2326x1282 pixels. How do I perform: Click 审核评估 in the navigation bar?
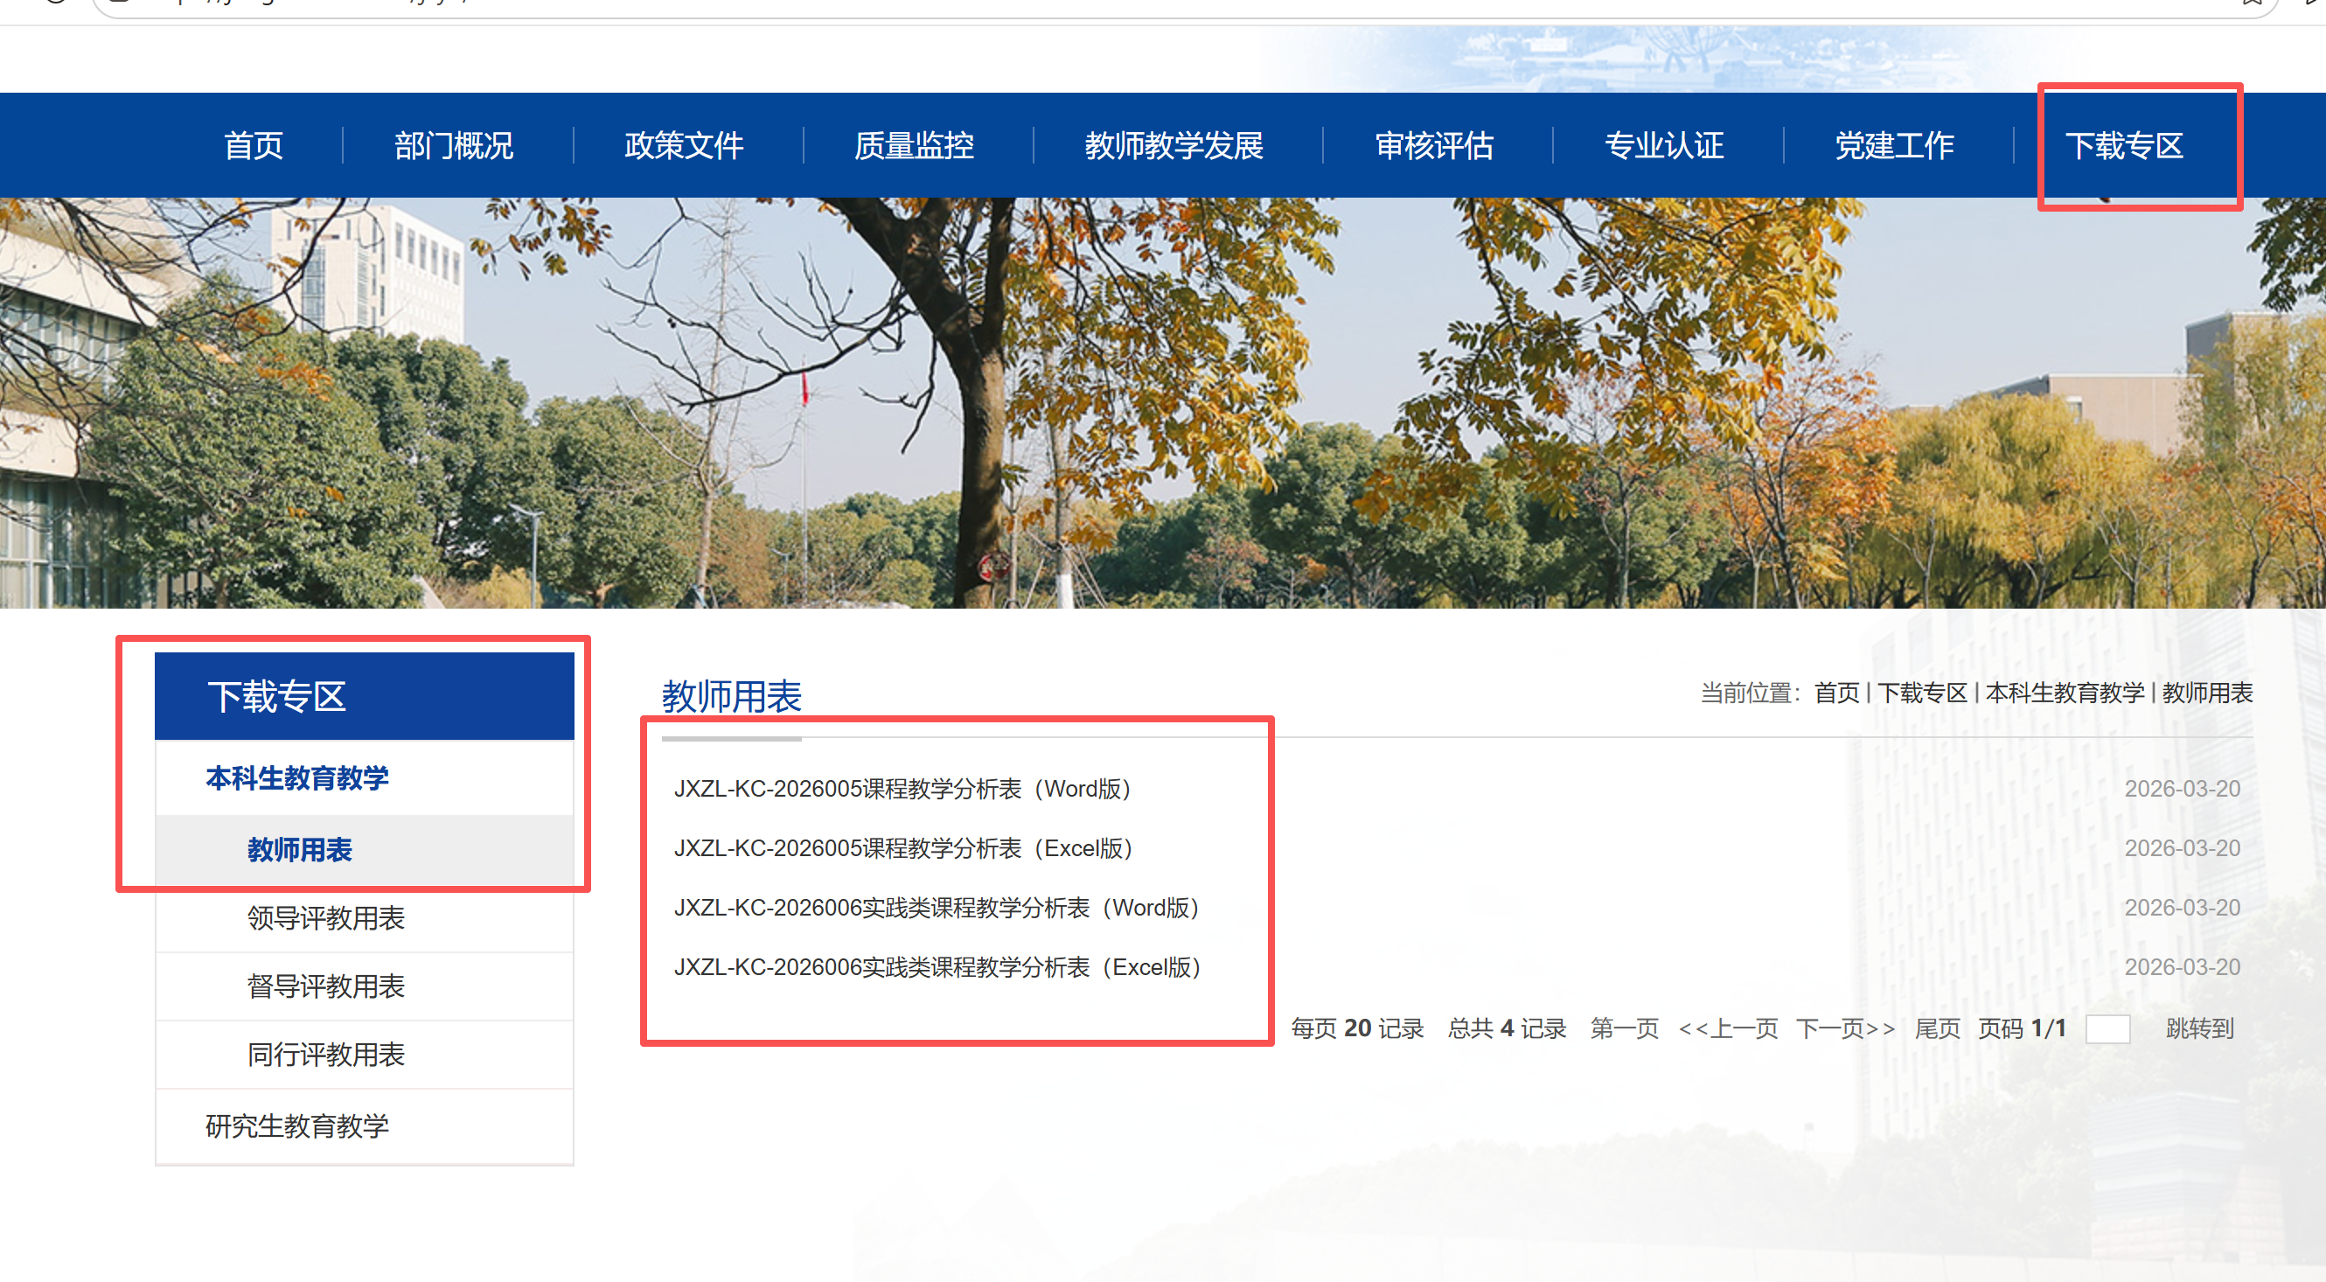(x=1434, y=145)
